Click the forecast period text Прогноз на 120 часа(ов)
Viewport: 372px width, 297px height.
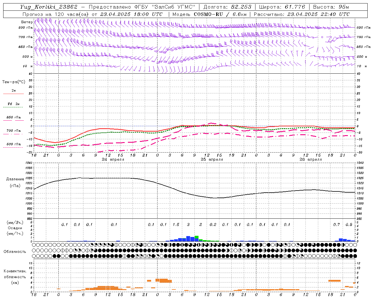click(x=56, y=14)
